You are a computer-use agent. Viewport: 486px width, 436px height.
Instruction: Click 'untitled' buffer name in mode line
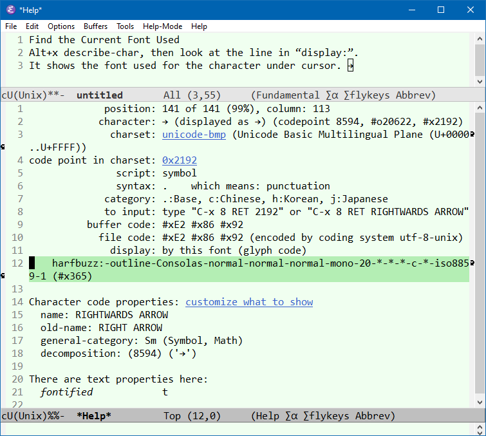[x=100, y=95]
